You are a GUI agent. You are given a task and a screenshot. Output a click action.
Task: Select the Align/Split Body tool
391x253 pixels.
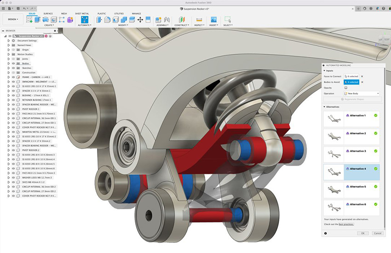(x=148, y=20)
